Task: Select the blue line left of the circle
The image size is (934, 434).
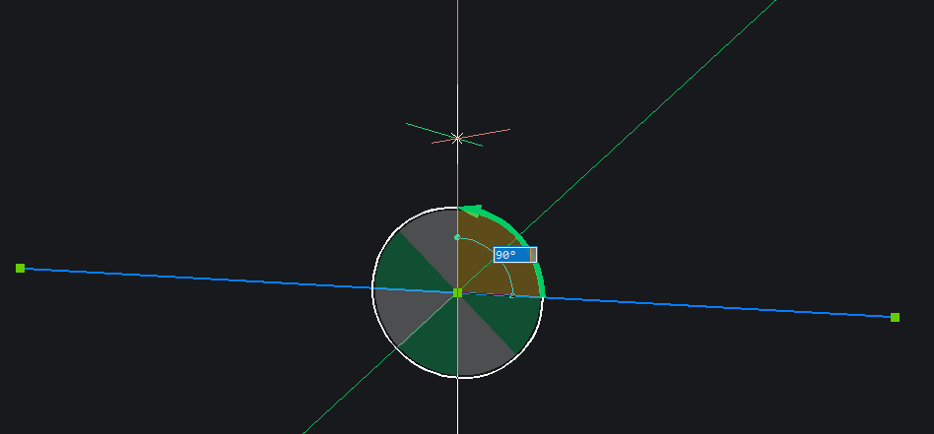Action: tap(197, 278)
